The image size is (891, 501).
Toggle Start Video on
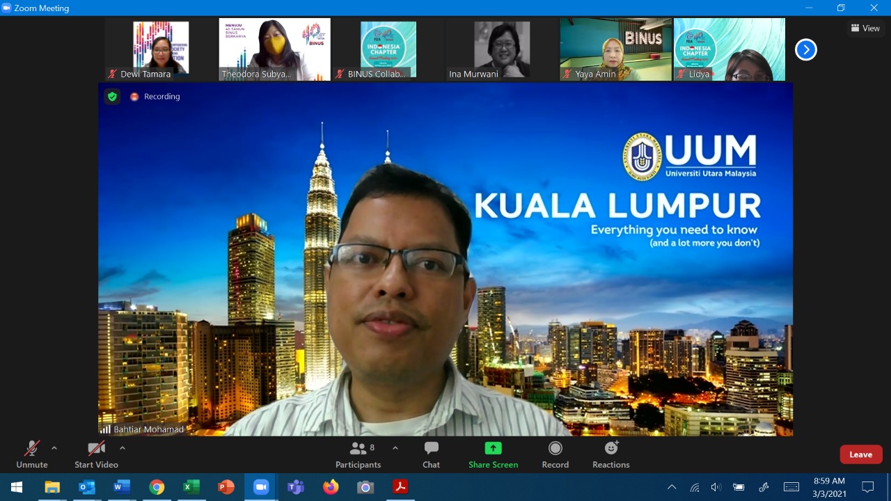coord(96,454)
